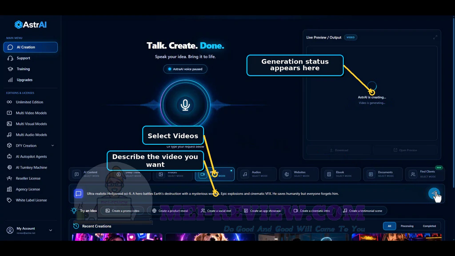Filter recent creations by Processing
455x256 pixels.
pos(407,226)
